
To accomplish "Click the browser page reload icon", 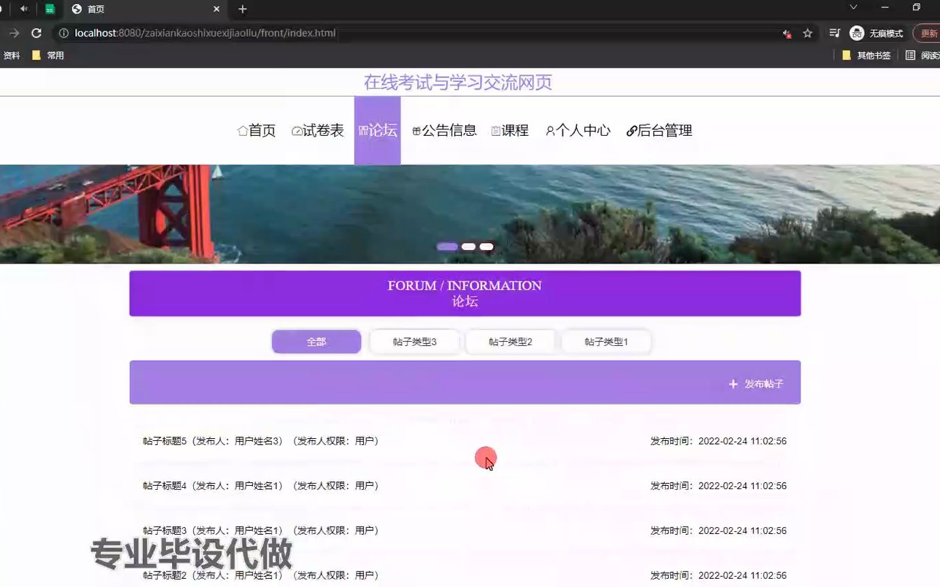I will (x=36, y=33).
